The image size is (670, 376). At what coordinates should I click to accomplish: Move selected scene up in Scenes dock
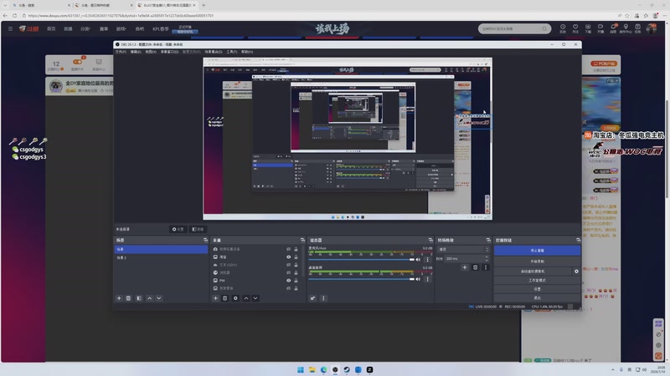(x=150, y=298)
